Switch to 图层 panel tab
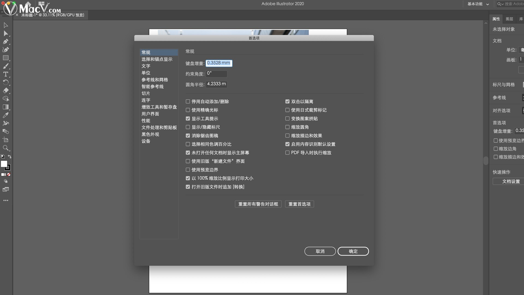Image resolution: width=524 pixels, height=295 pixels. coord(509,19)
